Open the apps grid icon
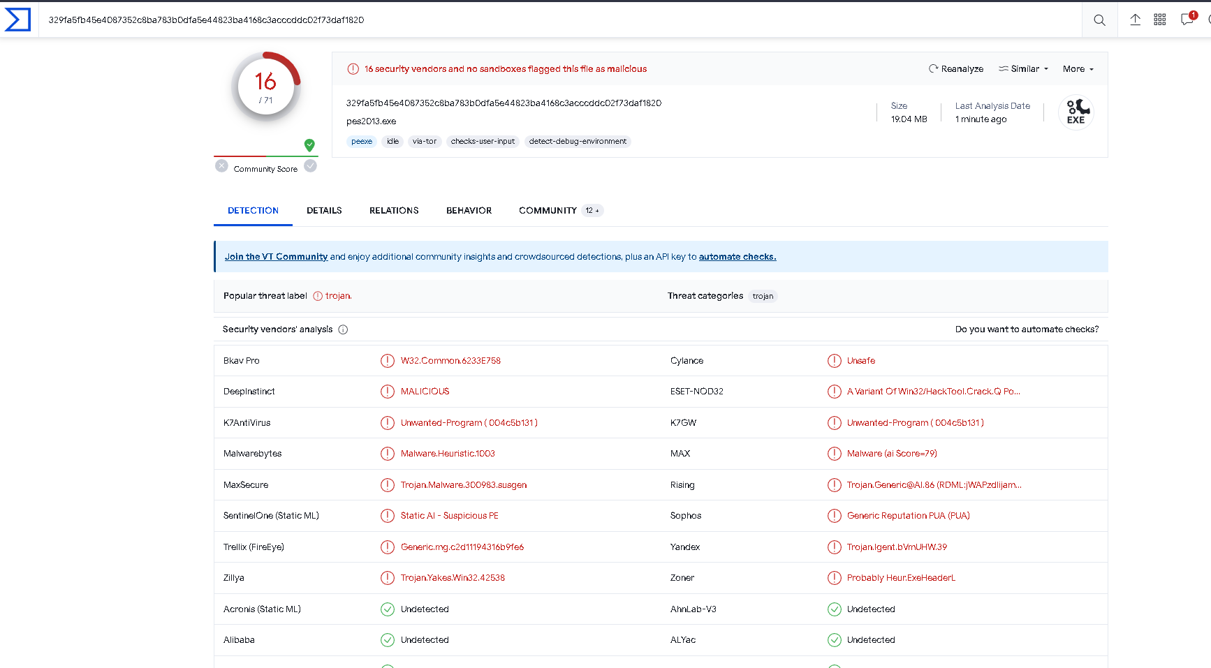 click(x=1160, y=20)
